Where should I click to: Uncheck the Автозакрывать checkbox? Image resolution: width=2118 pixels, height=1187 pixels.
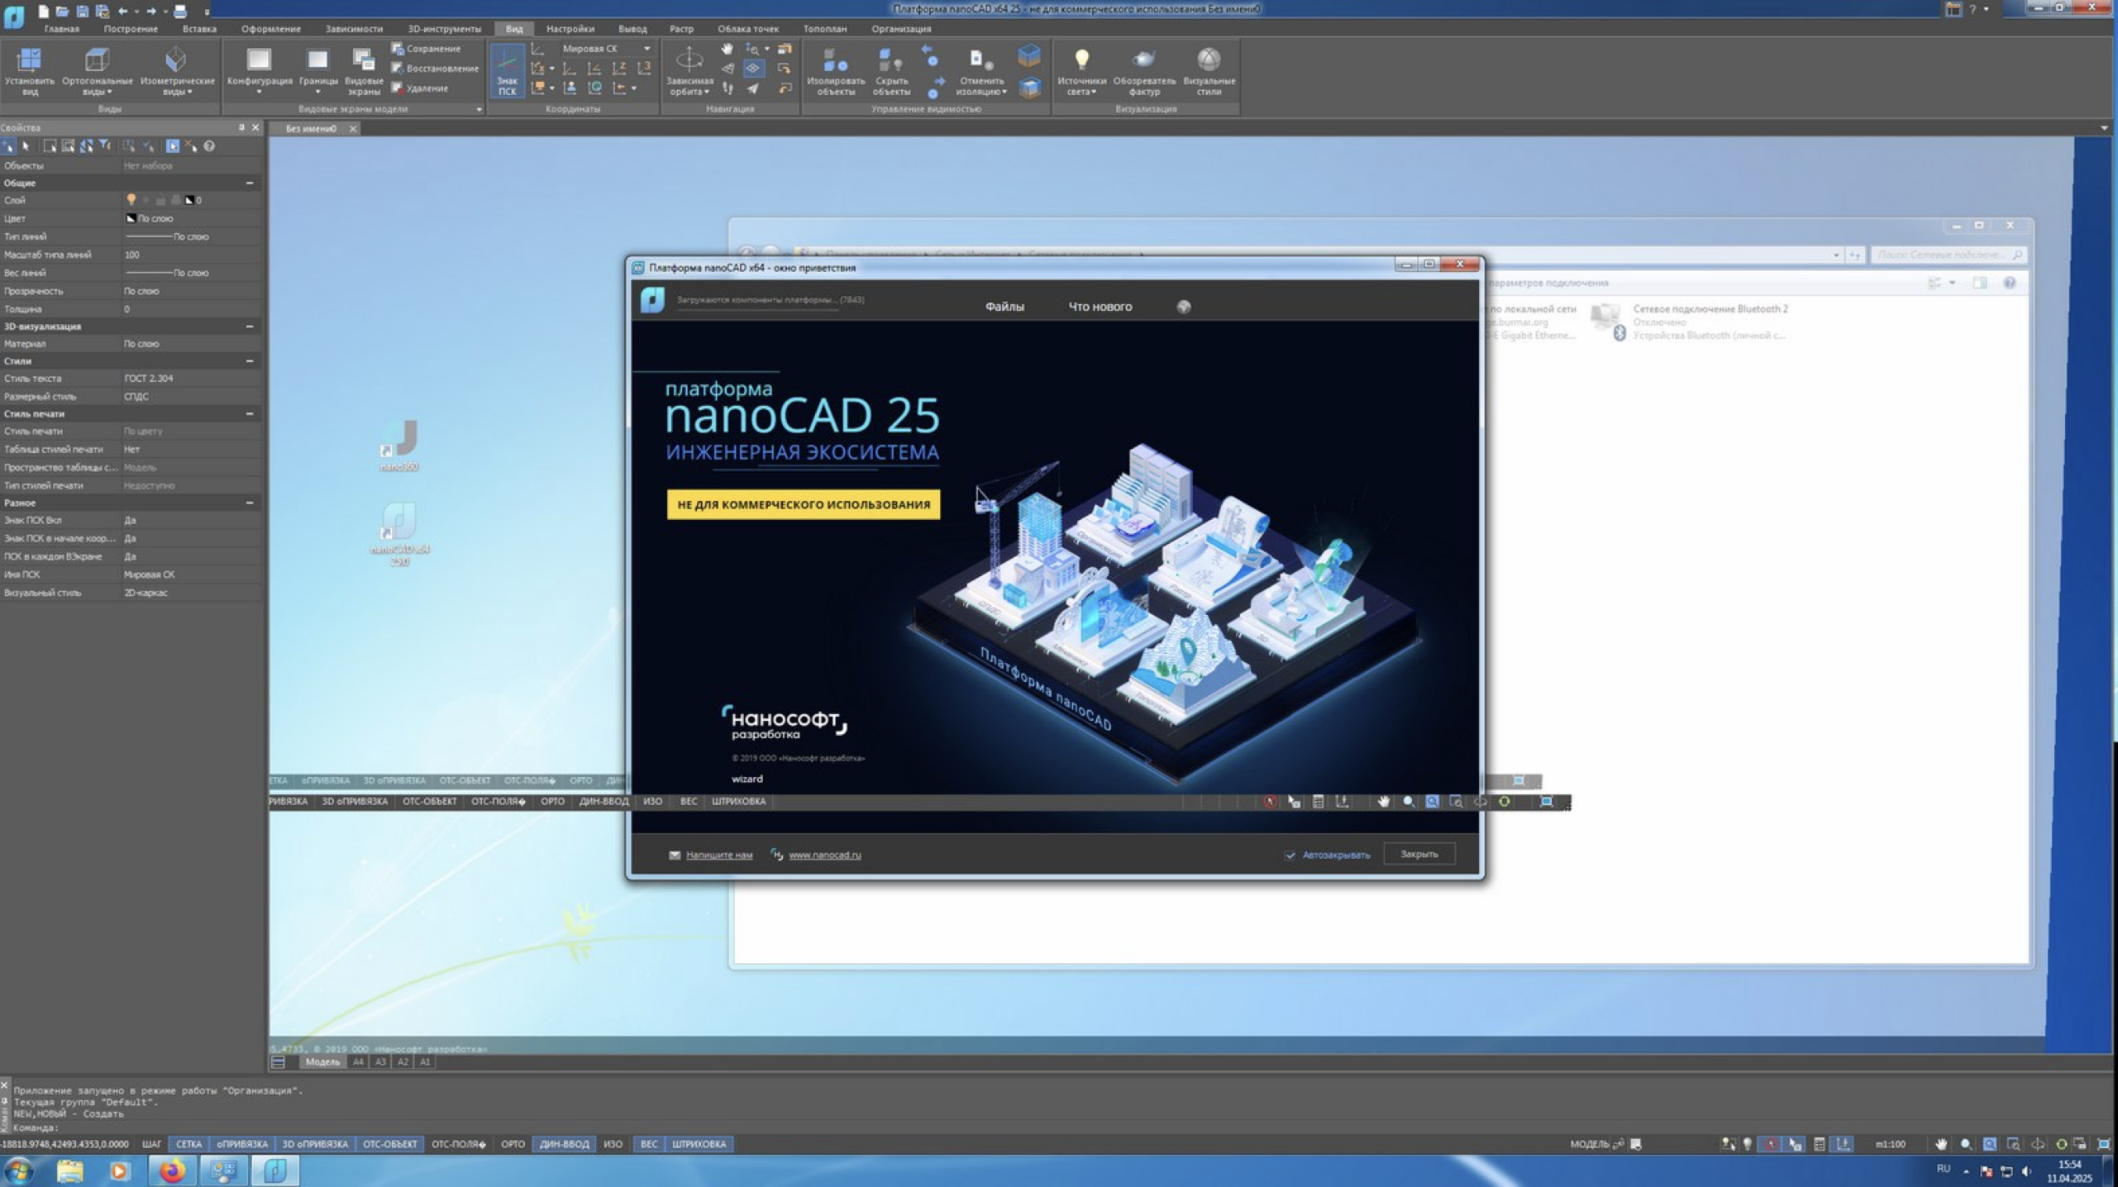point(1290,855)
